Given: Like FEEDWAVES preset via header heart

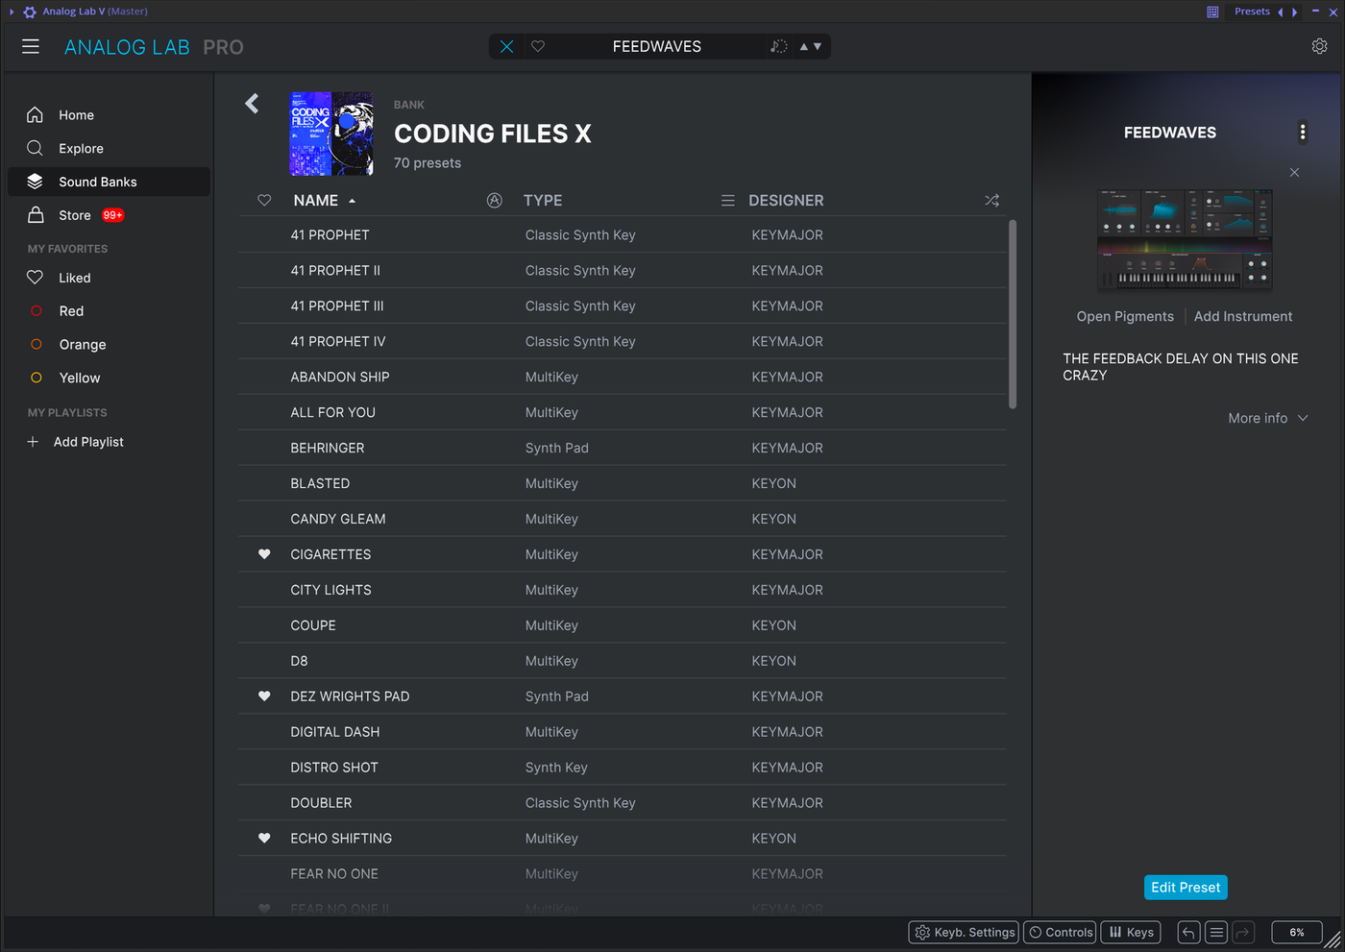Looking at the screenshot, I should pyautogui.click(x=538, y=46).
